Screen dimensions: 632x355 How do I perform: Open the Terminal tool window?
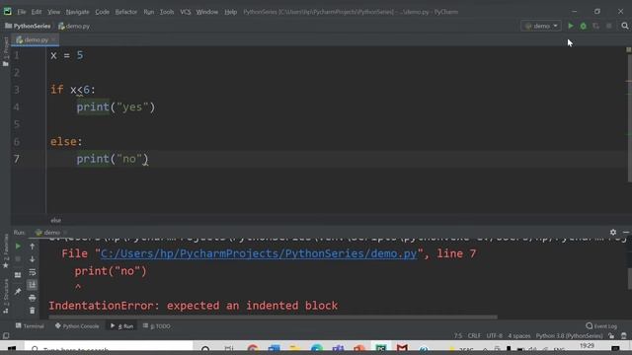coord(30,326)
